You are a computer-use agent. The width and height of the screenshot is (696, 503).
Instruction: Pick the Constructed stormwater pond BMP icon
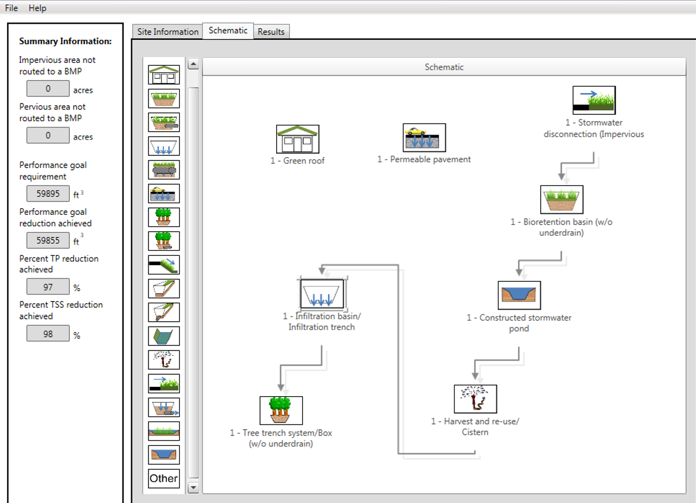click(x=164, y=454)
